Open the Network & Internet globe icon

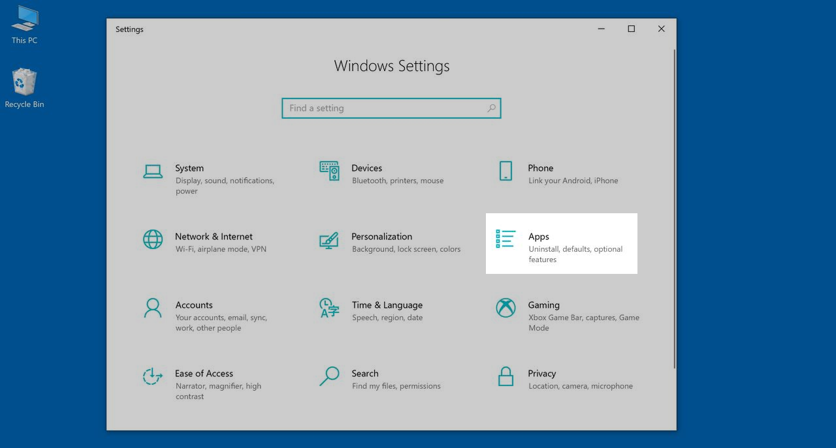click(x=153, y=239)
